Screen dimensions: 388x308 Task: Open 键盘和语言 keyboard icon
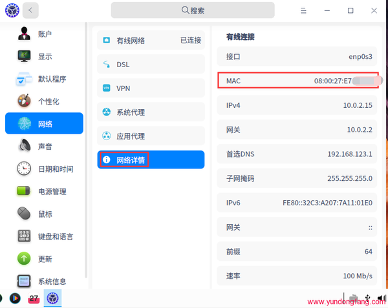[x=24, y=236]
